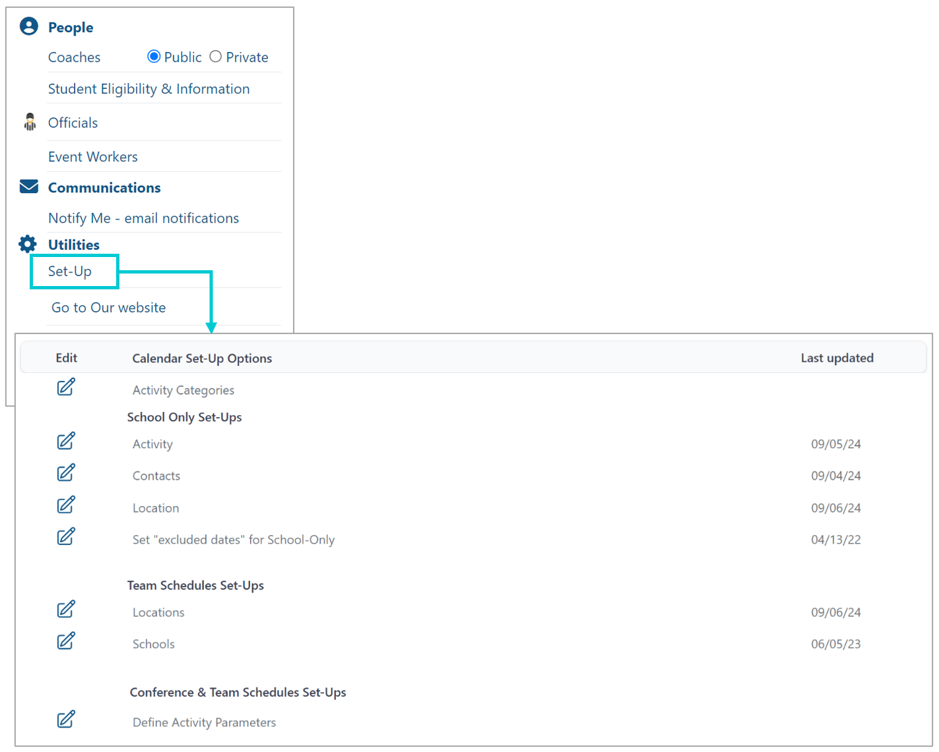Open the Officials link
Screen dimensions: 939x752
(x=73, y=123)
